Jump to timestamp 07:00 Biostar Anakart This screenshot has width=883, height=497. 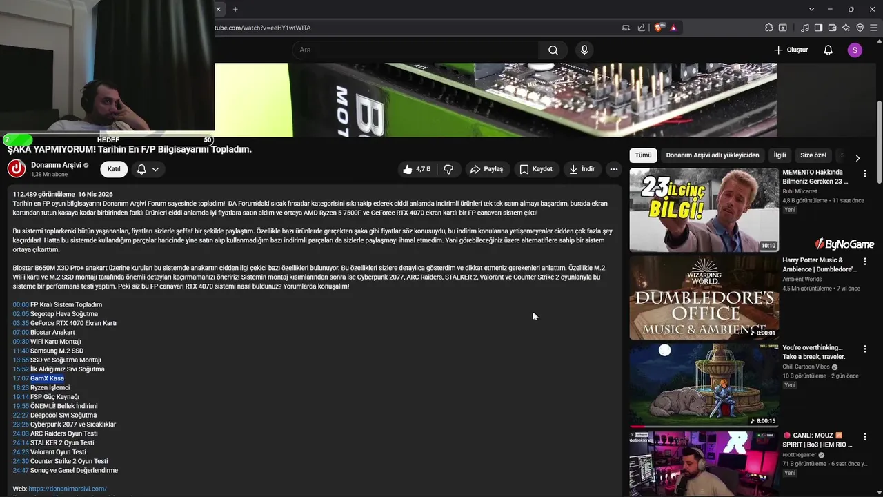[x=21, y=332]
